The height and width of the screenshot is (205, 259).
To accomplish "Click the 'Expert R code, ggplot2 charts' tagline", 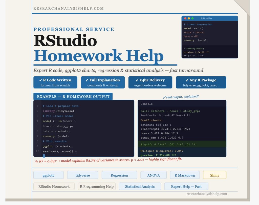I will (119, 70).
